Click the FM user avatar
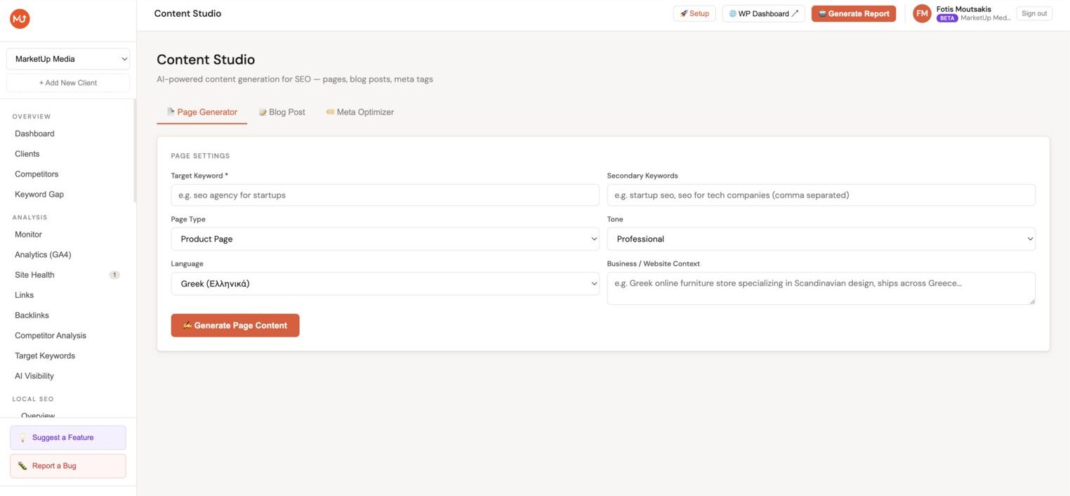The height and width of the screenshot is (496, 1070). pyautogui.click(x=922, y=13)
